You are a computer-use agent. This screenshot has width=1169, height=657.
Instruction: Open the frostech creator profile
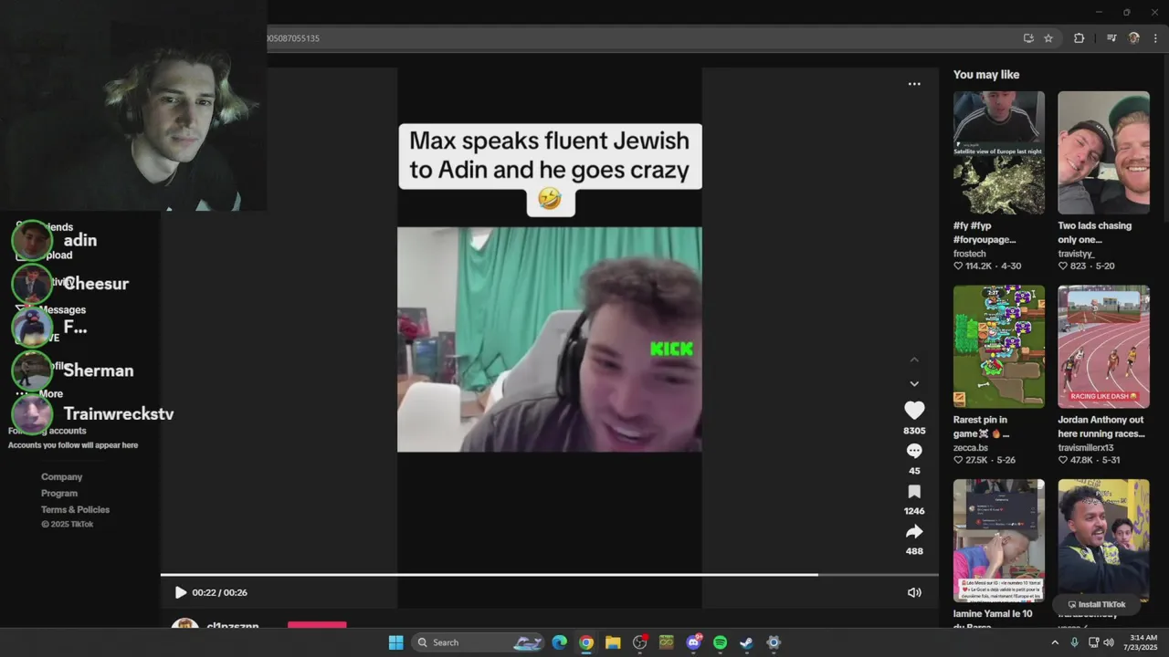click(970, 254)
